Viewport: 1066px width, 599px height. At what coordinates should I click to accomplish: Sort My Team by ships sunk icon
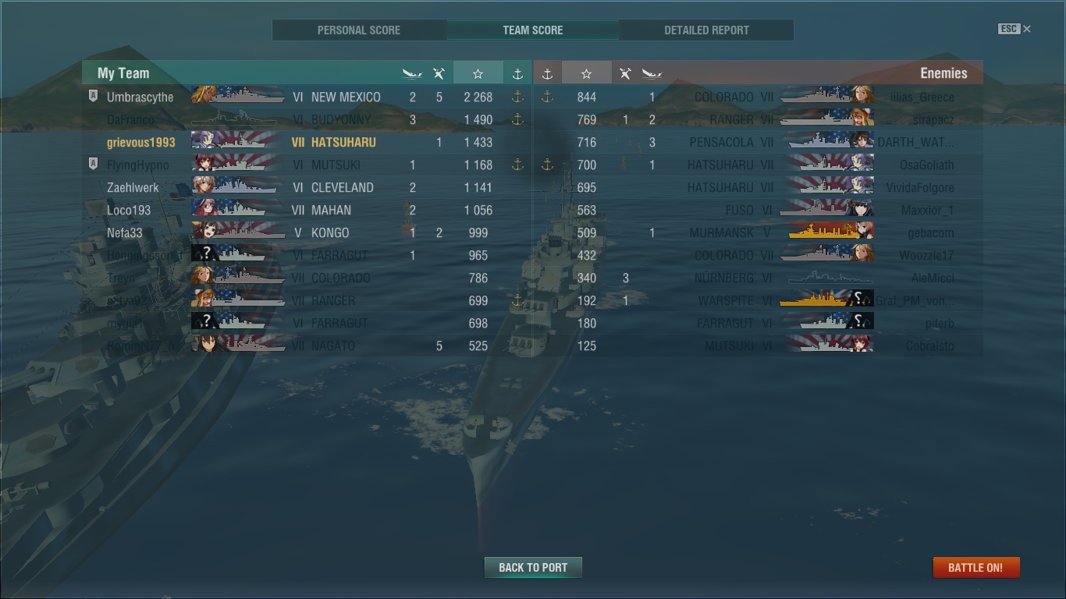coord(413,73)
